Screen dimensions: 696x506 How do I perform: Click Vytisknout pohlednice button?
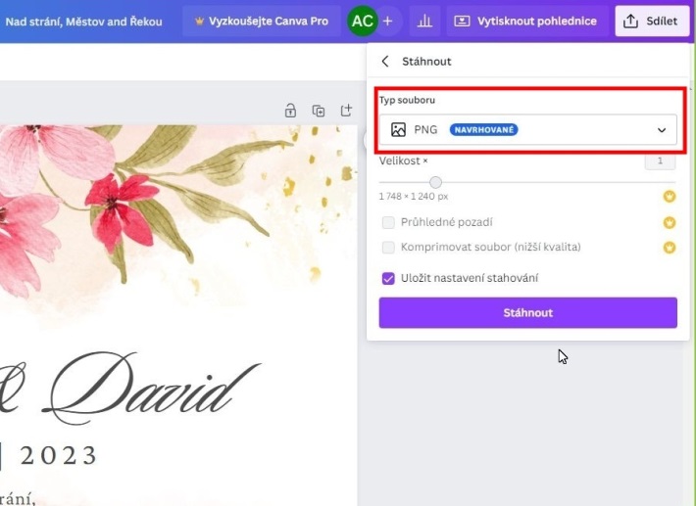[x=526, y=21]
